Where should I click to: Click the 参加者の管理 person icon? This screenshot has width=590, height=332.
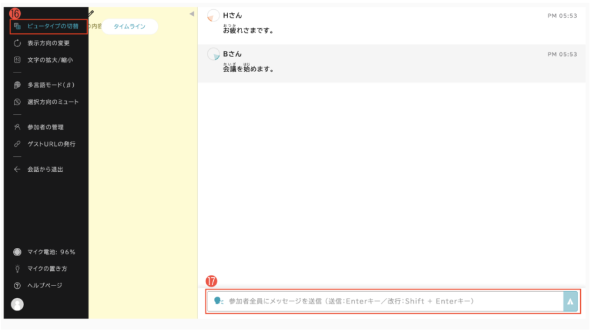coord(17,127)
